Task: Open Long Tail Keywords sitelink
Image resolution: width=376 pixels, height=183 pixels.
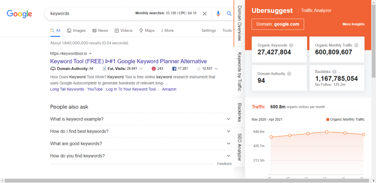Action: (x=67, y=89)
